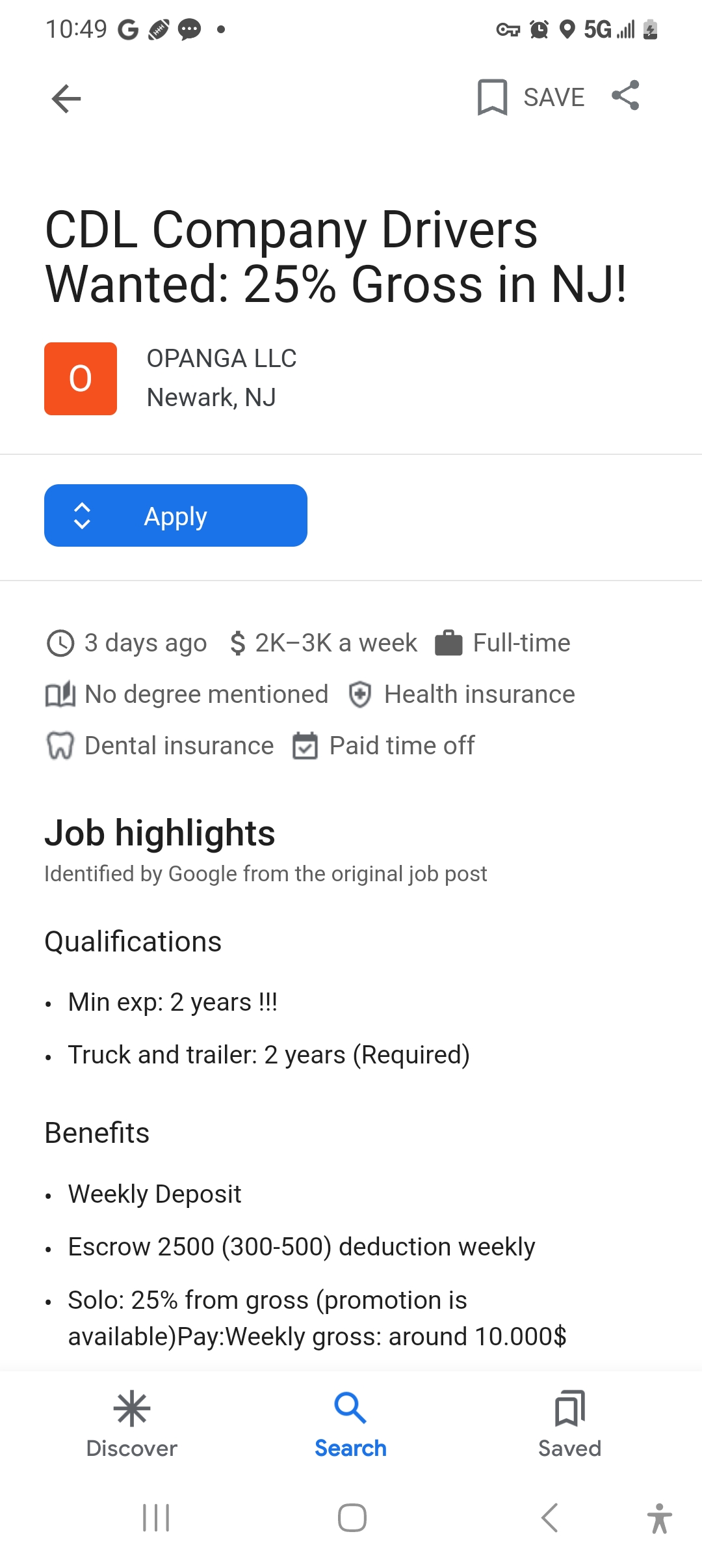Expand apply options chevron on Apply button
This screenshot has height=1562, width=702.
click(x=82, y=516)
